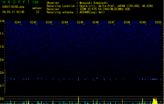Click the 0244 time marker
This screenshot has width=164, height=104.
pyautogui.click(x=65, y=22)
